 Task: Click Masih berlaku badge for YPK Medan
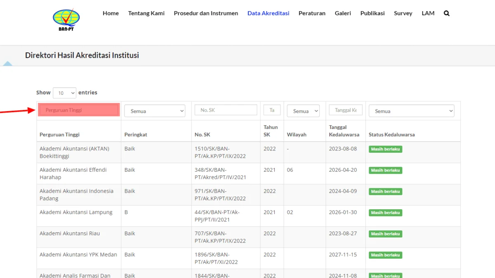pos(385,255)
